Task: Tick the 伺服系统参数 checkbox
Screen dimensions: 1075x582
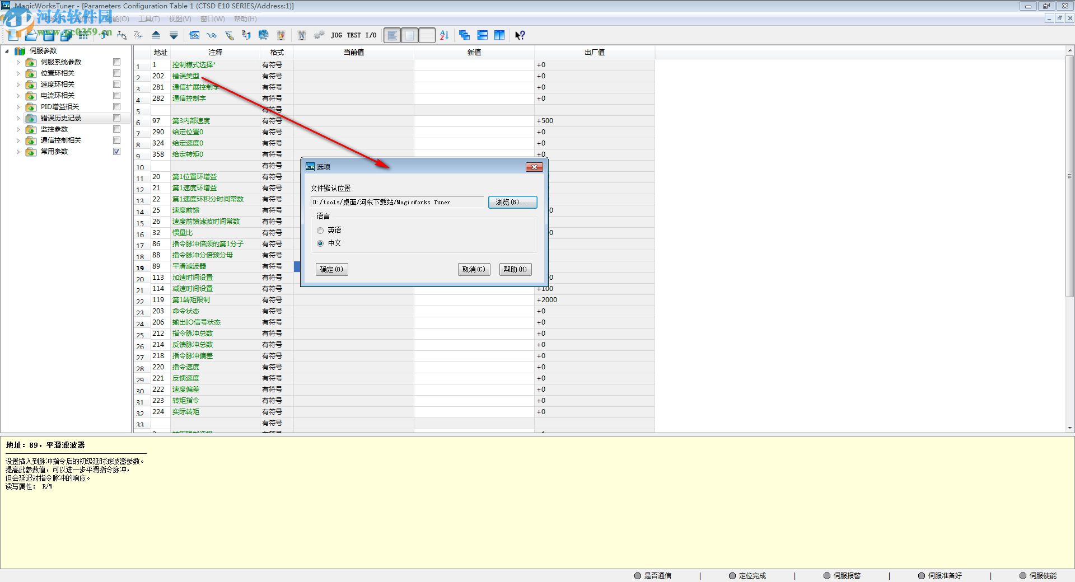Action: (116, 62)
